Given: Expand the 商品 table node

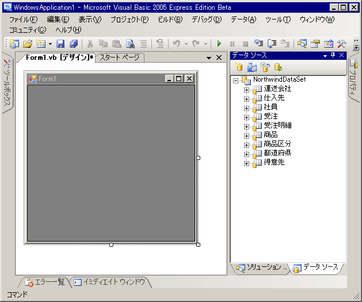Looking at the screenshot, I should [x=246, y=136].
